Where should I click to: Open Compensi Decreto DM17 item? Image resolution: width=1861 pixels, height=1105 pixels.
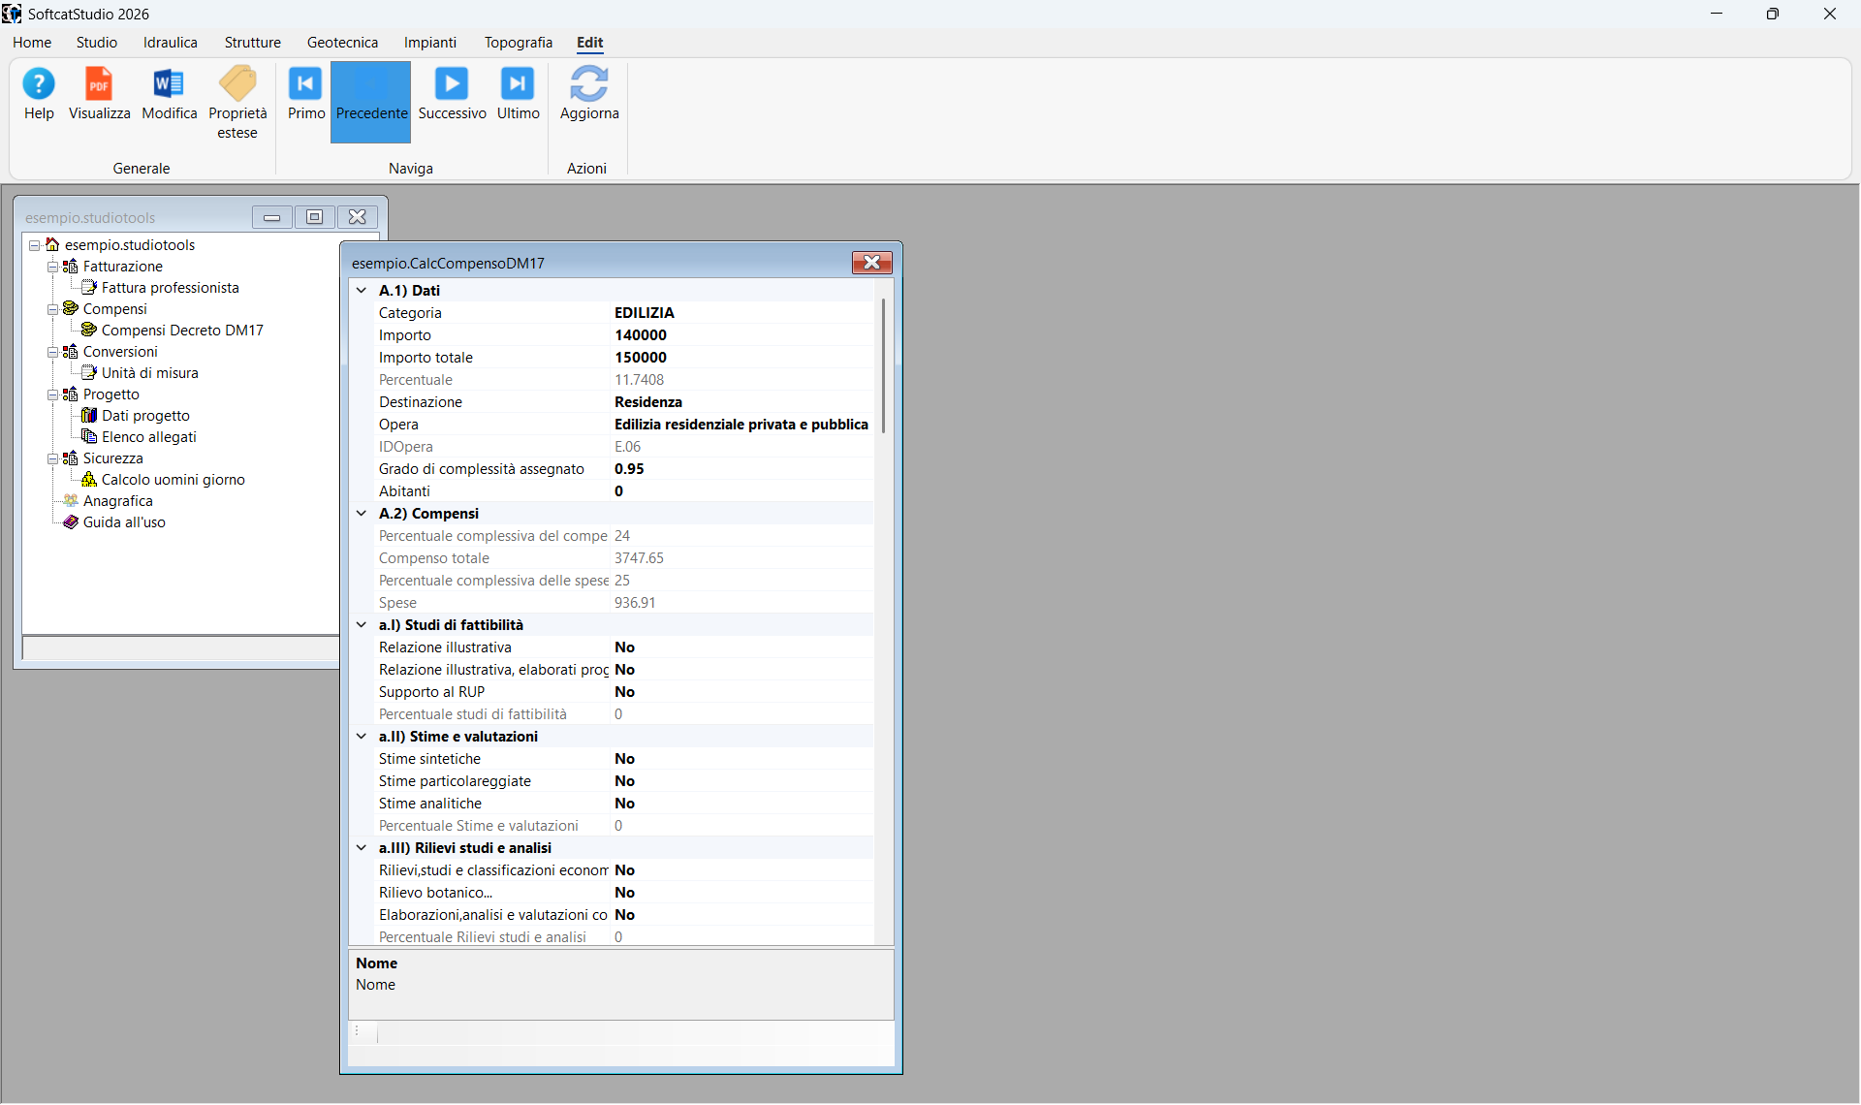click(x=182, y=331)
